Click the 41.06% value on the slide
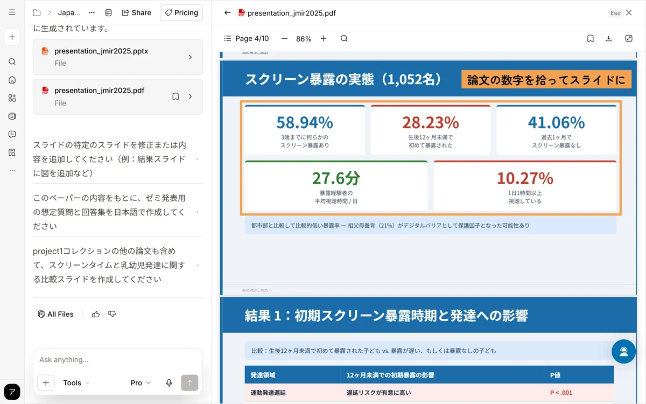This screenshot has width=646, height=404. click(x=556, y=123)
